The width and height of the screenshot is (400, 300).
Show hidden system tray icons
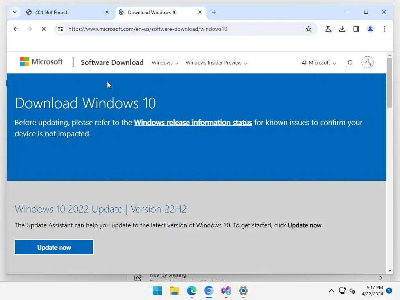tap(331, 291)
